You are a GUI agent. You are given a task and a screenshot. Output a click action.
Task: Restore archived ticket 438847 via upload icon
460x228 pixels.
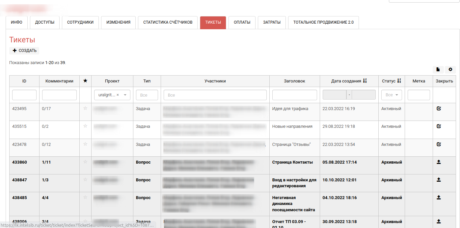tap(439, 180)
